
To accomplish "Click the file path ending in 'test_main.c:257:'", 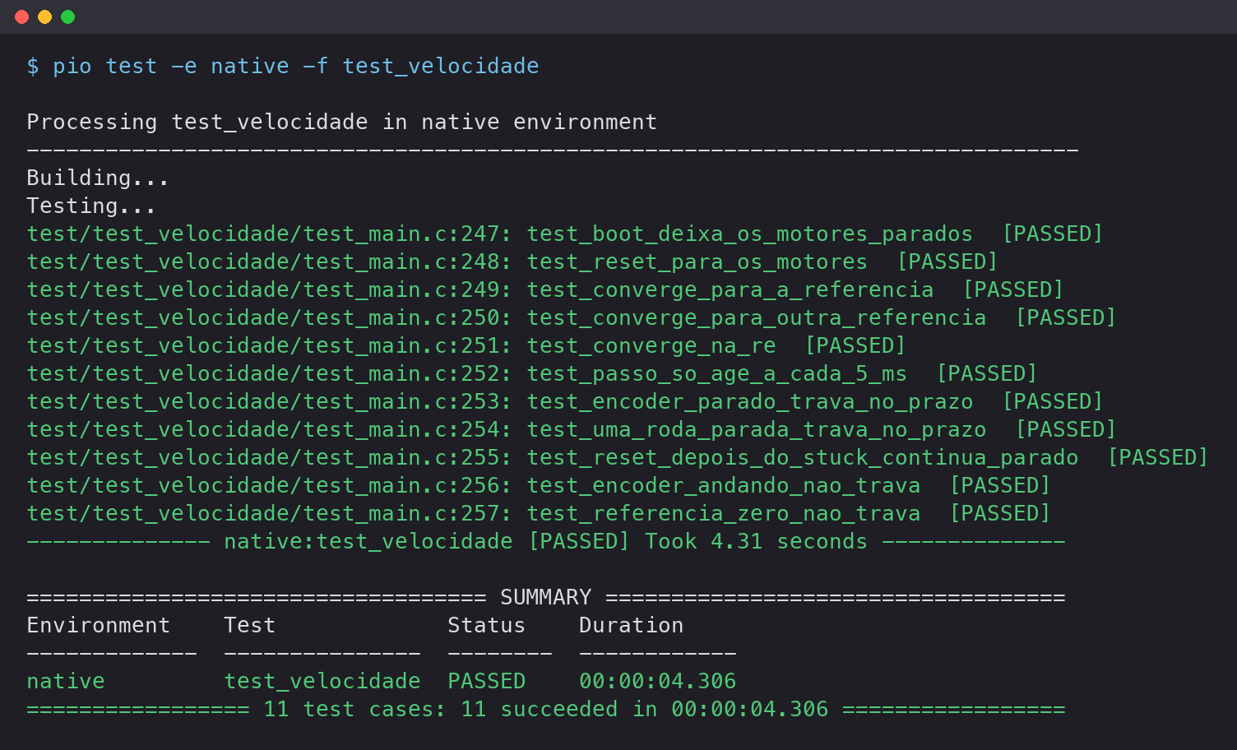I will point(269,513).
